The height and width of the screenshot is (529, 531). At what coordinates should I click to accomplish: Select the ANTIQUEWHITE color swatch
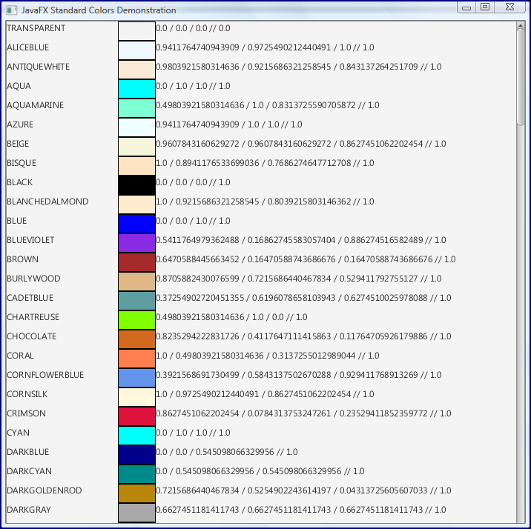pos(136,70)
